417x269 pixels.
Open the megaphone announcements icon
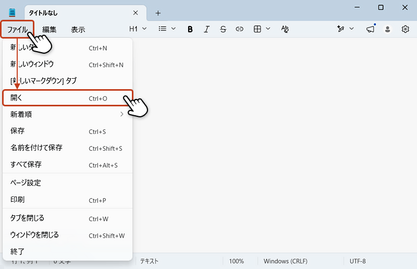click(371, 29)
